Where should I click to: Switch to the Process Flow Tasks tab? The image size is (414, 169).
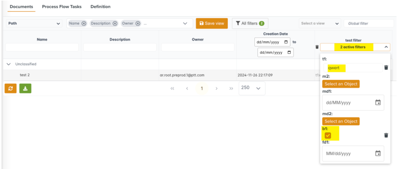point(62,6)
